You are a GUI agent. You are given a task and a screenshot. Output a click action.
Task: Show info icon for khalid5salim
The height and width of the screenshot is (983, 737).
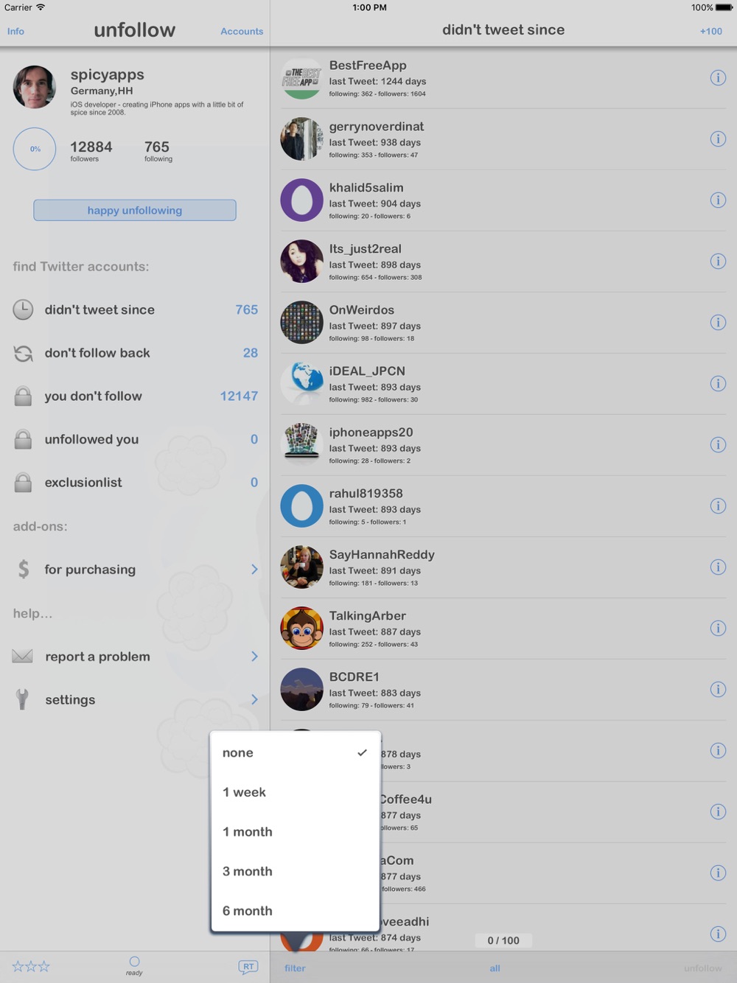pyautogui.click(x=718, y=200)
